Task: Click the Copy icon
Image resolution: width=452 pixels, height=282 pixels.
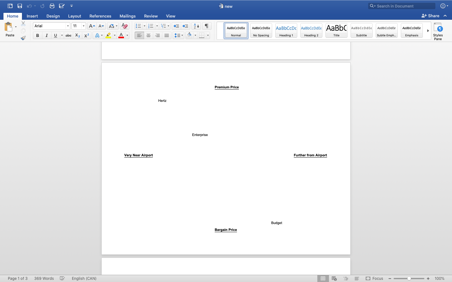Action: tap(23, 31)
